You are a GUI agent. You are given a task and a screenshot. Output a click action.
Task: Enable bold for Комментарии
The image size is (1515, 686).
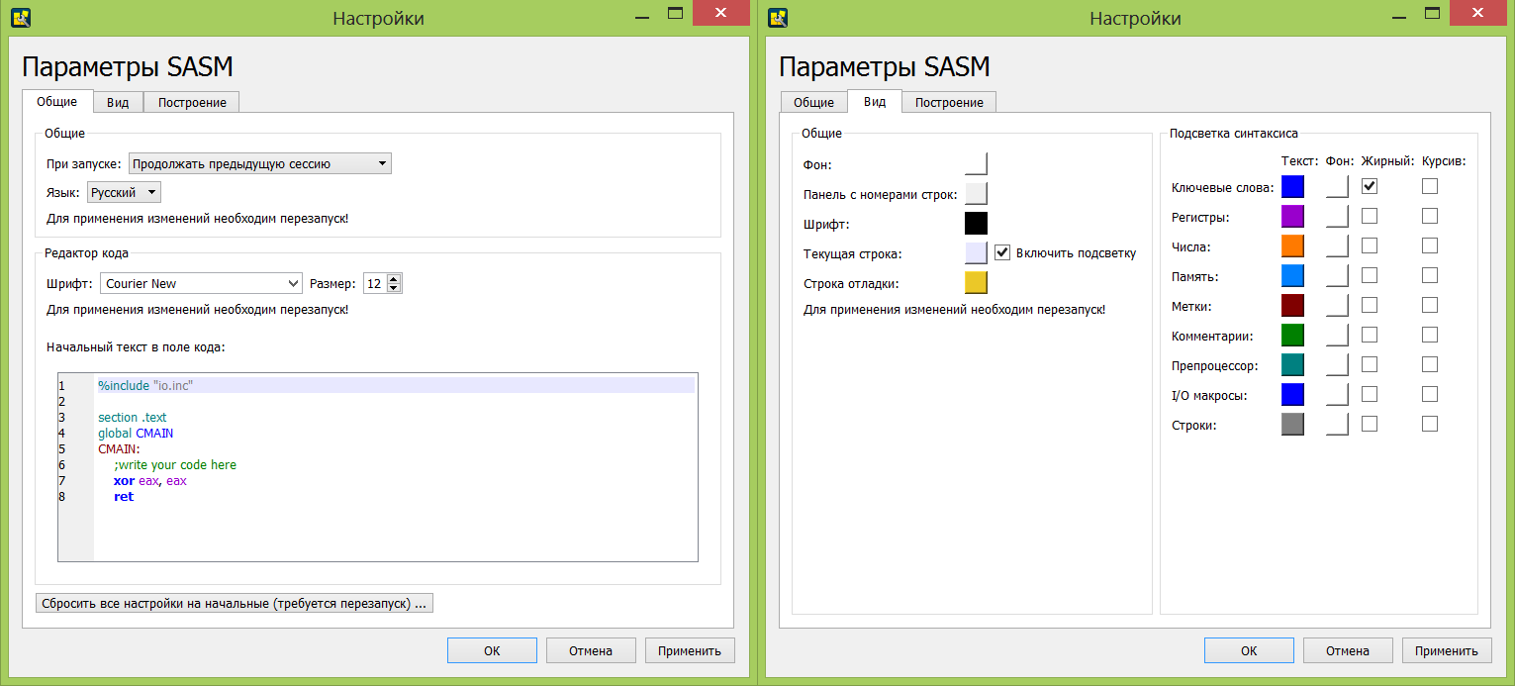point(1370,335)
